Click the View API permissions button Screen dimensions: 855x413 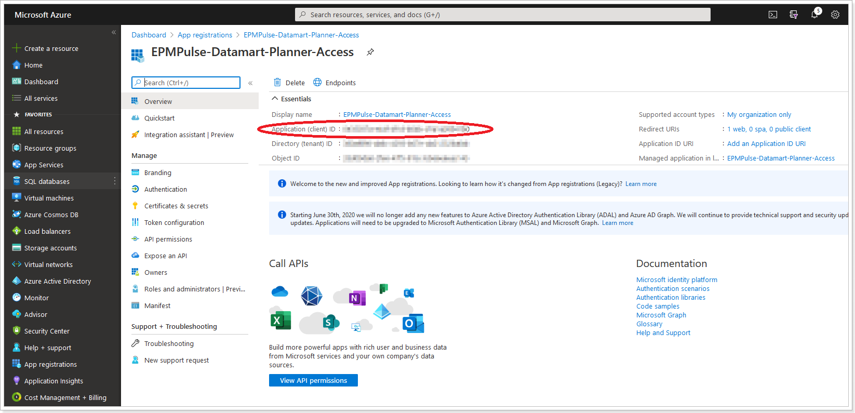pyautogui.click(x=313, y=380)
